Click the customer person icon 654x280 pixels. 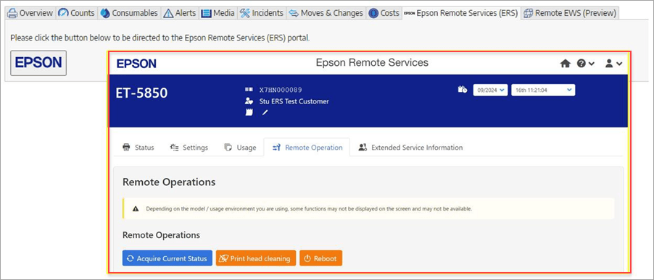(x=249, y=101)
